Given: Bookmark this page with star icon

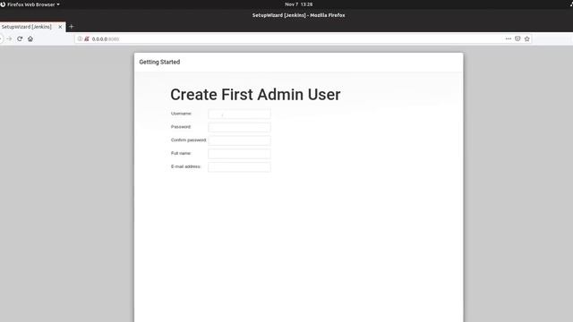Looking at the screenshot, I should click(527, 38).
